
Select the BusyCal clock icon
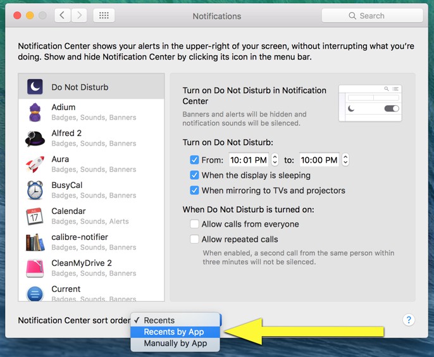[35, 191]
